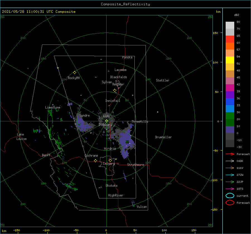The width and height of the screenshot is (251, 234).
Task: Click the Sylvan label
Action: click(x=107, y=82)
